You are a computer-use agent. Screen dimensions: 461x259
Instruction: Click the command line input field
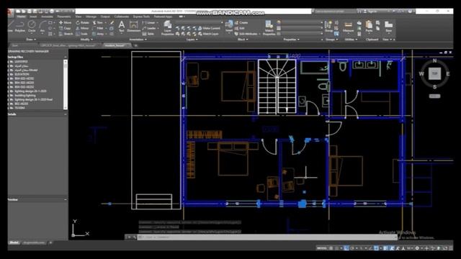click(267, 237)
